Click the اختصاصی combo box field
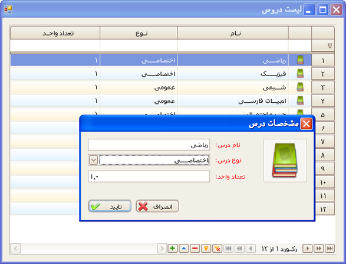 pyautogui.click(x=154, y=160)
